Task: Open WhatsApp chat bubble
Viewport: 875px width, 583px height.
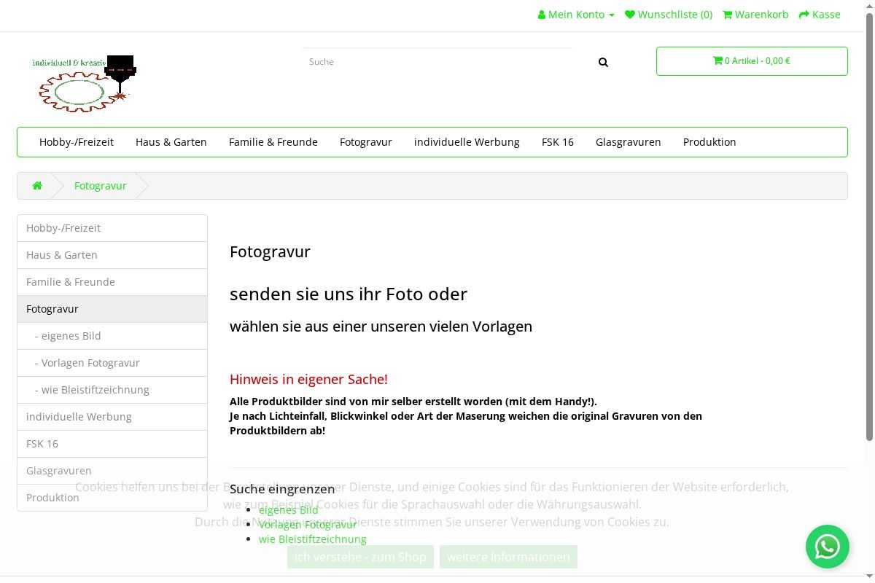Action: point(827,547)
